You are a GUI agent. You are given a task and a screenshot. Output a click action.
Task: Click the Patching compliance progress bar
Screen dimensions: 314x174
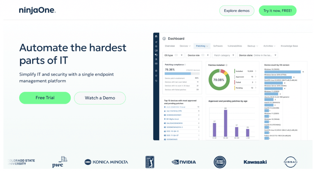click(x=182, y=74)
